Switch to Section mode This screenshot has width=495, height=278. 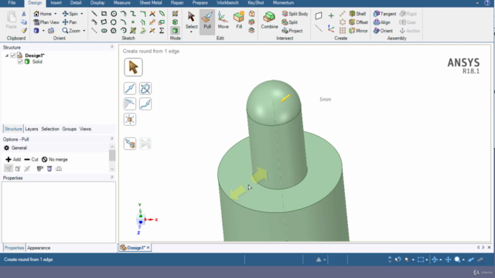tap(176, 22)
